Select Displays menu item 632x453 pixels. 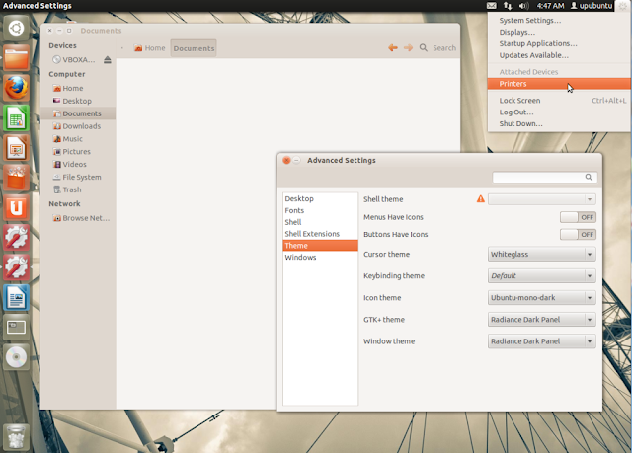(x=559, y=33)
